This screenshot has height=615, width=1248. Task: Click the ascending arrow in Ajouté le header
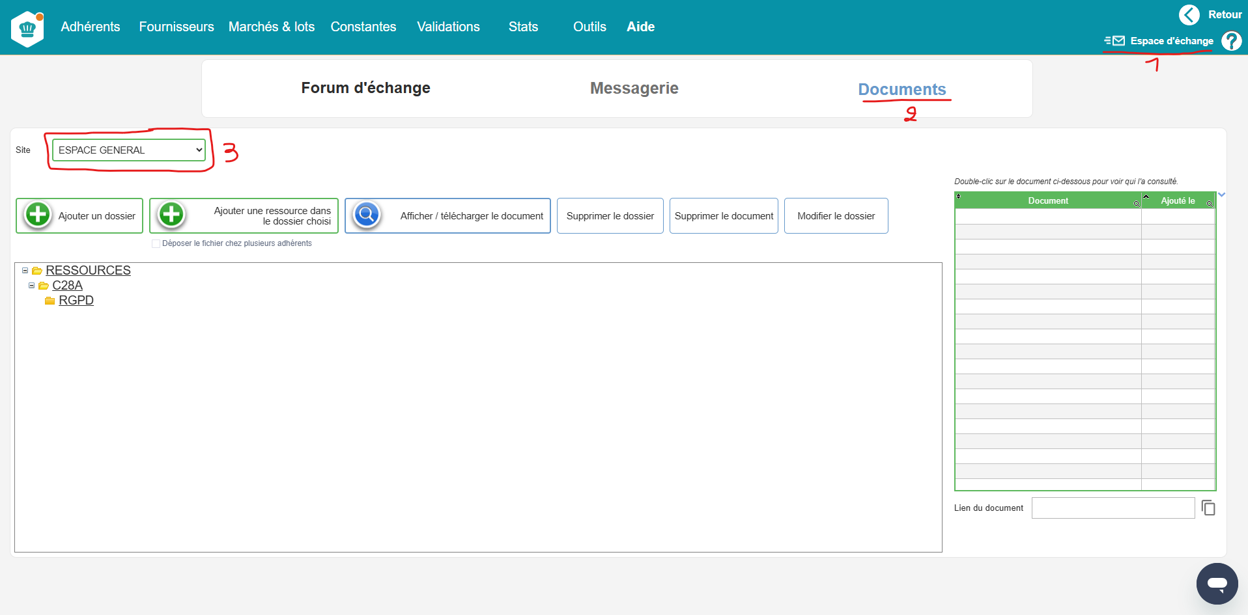tap(1146, 196)
